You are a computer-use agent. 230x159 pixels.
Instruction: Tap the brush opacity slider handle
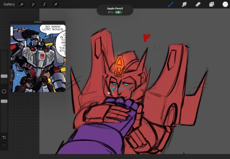(4, 101)
